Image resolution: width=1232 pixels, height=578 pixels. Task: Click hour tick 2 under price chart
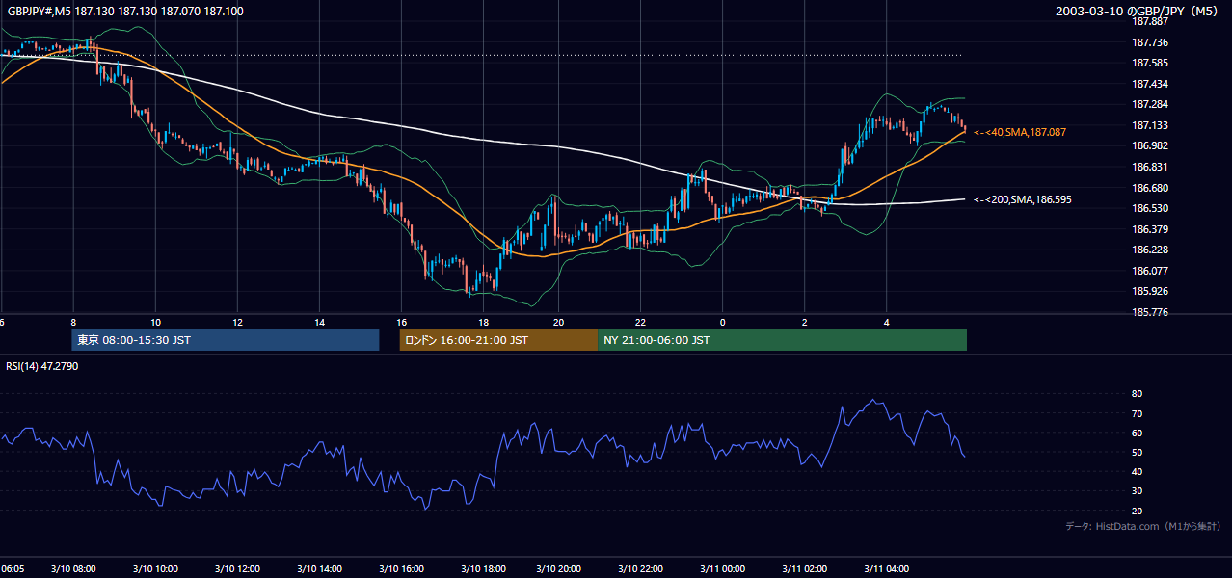point(804,322)
